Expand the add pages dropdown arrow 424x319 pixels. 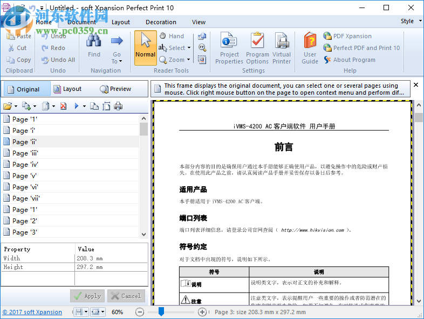click(x=35, y=106)
